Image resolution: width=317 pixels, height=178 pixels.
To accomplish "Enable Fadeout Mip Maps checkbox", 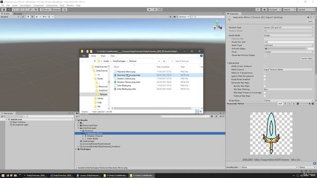I will tap(265, 96).
